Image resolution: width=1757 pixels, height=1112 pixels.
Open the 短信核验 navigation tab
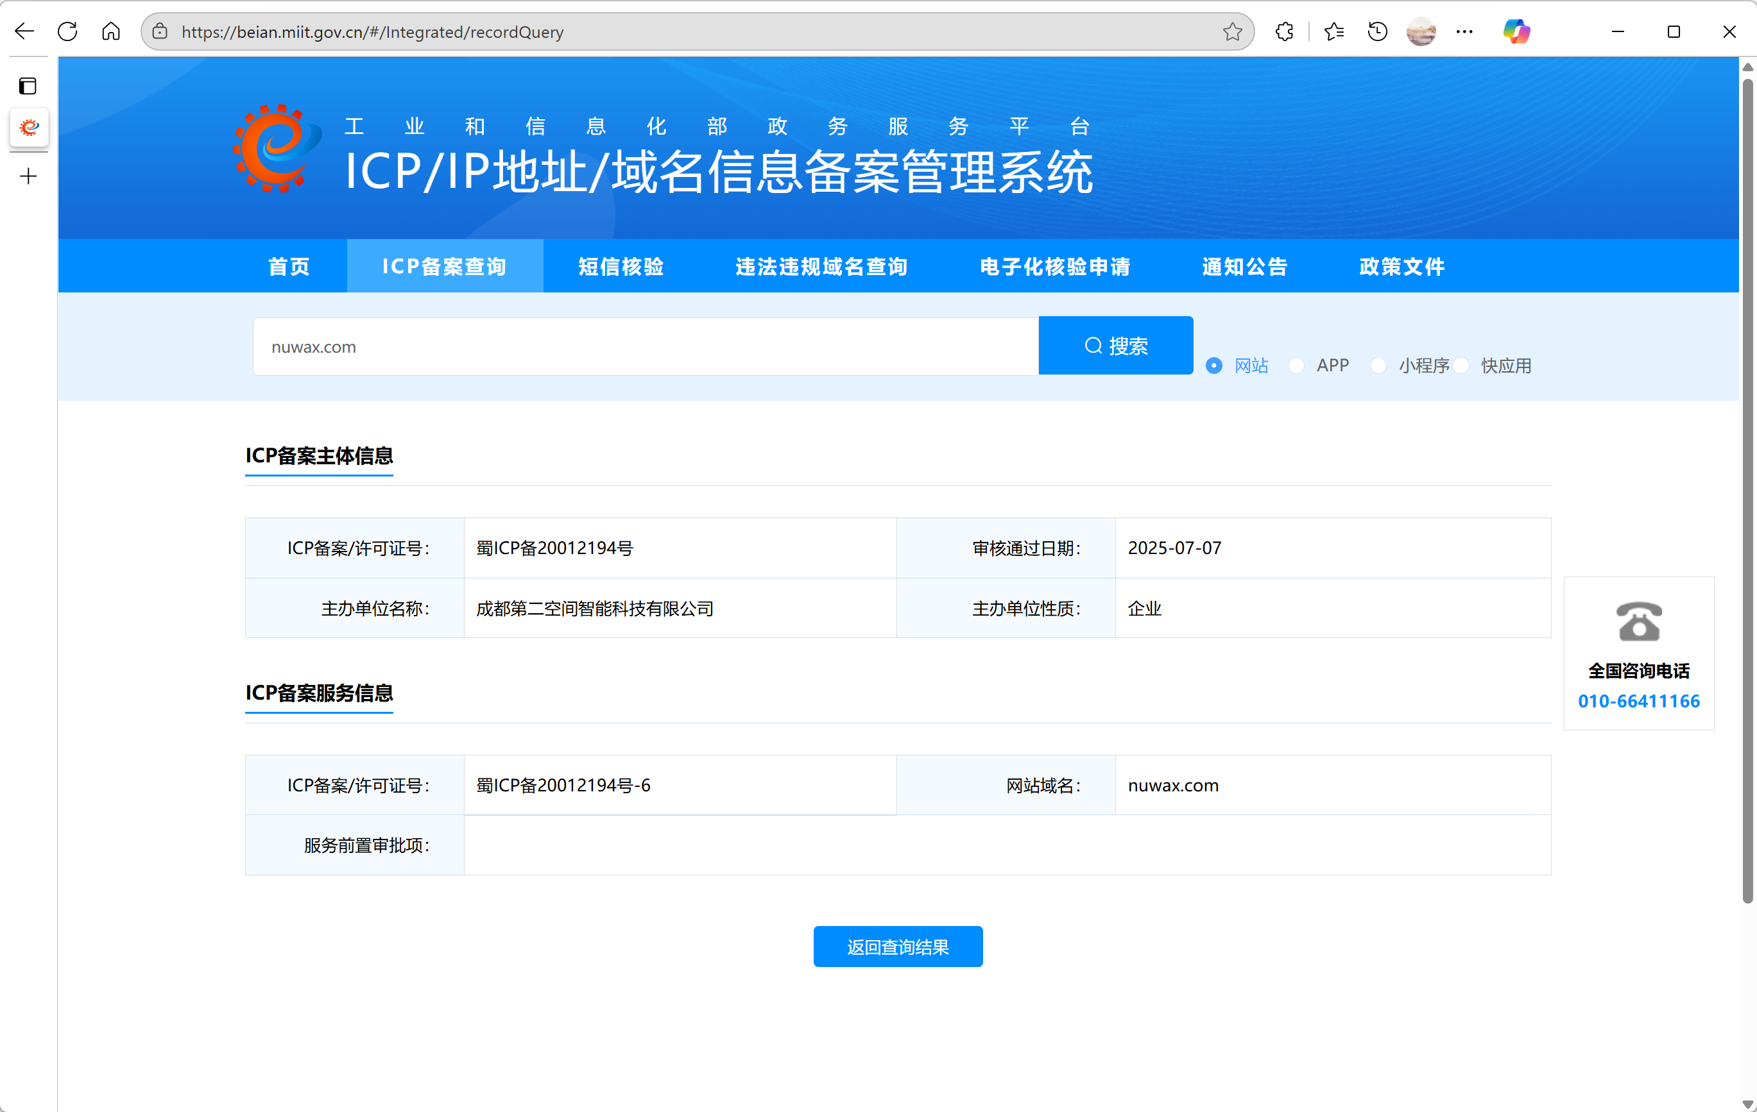coord(621,266)
